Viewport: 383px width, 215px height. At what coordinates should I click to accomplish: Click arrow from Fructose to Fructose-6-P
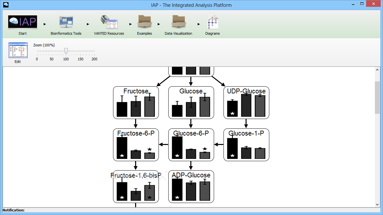click(135, 124)
